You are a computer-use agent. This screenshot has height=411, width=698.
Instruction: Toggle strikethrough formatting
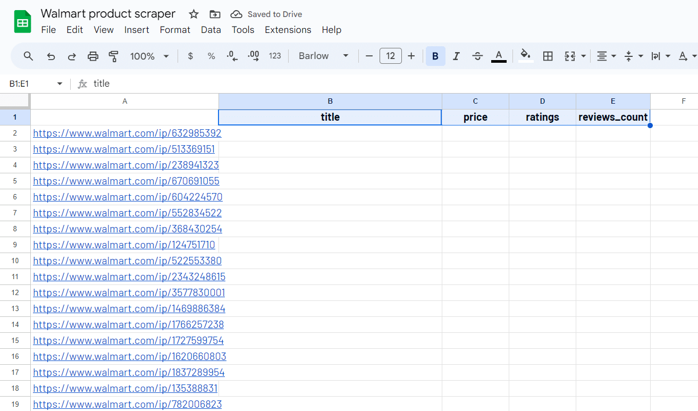[x=477, y=56]
